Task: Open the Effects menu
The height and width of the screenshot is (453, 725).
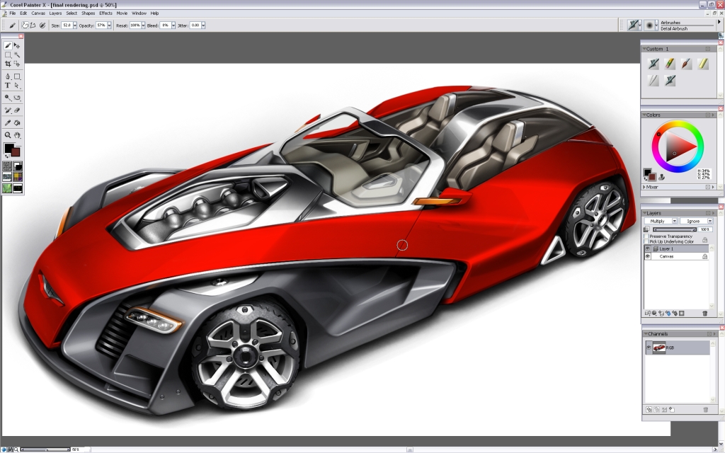Action: 105,13
